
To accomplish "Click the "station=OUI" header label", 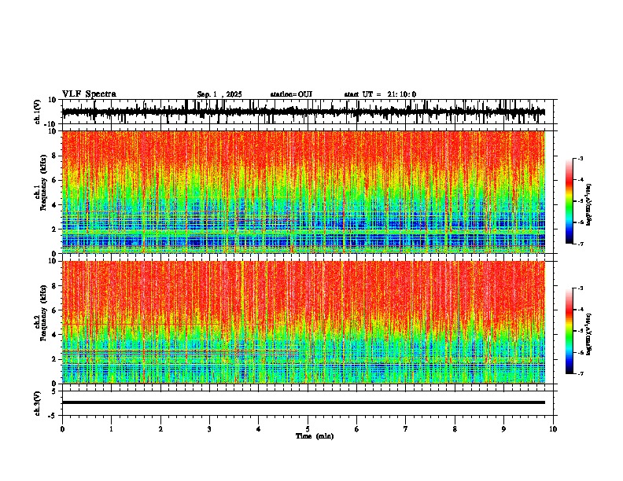I will [291, 94].
